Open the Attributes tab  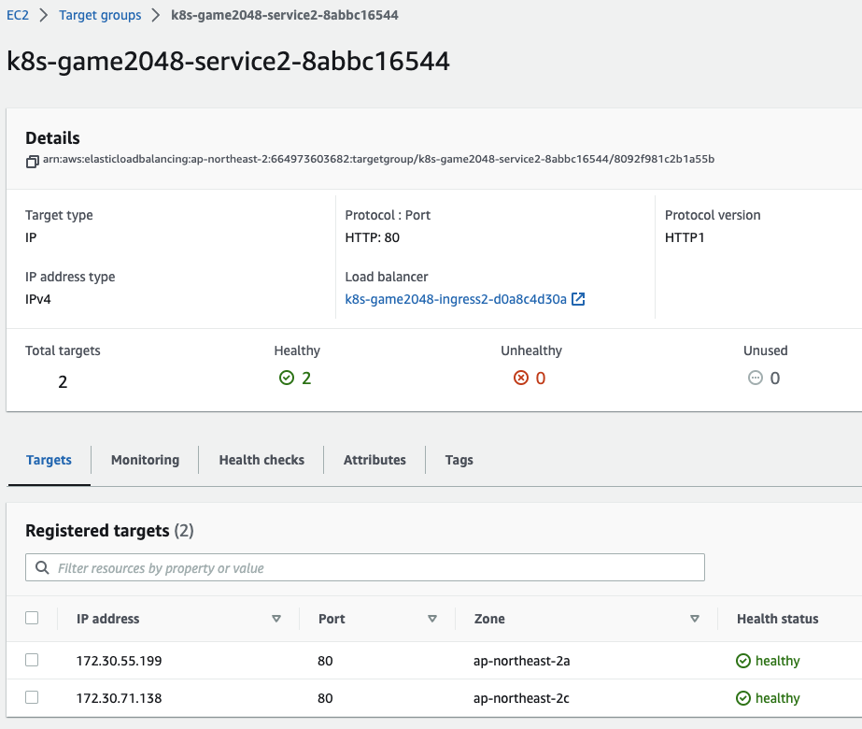point(374,460)
